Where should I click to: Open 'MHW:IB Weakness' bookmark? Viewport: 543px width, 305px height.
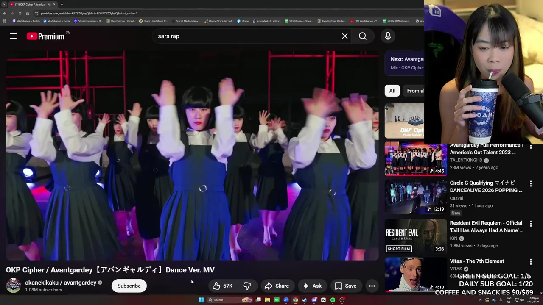click(x=396, y=21)
